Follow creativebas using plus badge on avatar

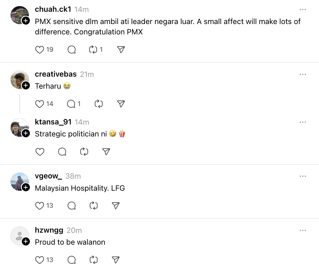tap(26, 86)
